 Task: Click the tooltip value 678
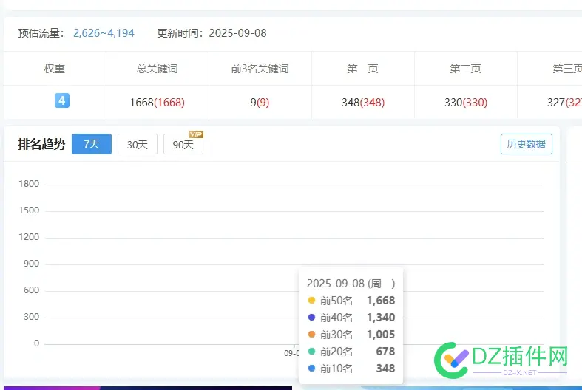tap(385, 352)
